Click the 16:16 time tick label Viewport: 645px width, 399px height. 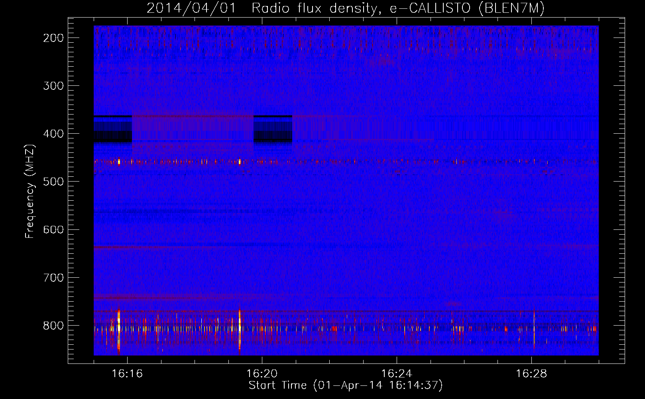coord(127,374)
